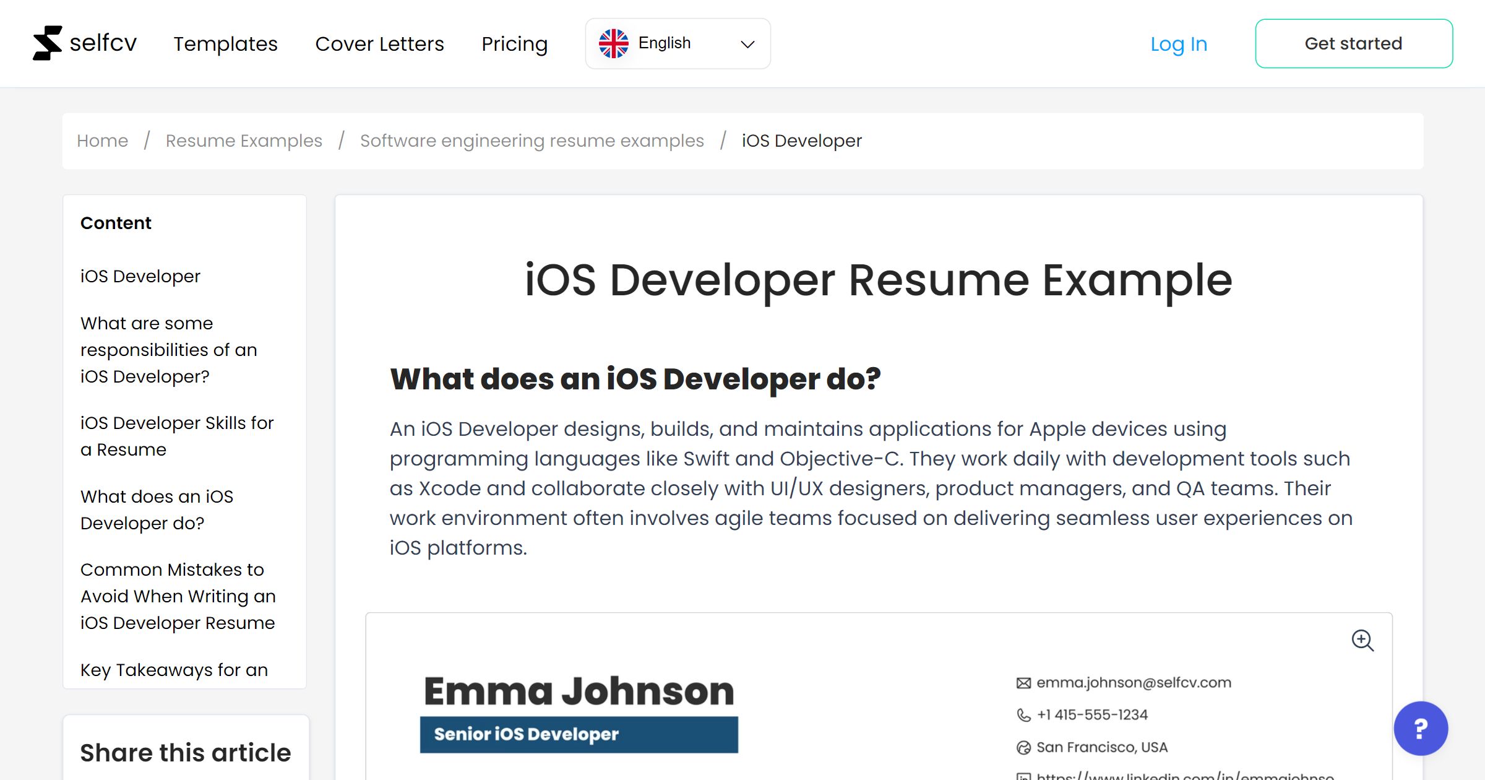
Task: Click the location globe icon in resume
Action: click(1023, 747)
